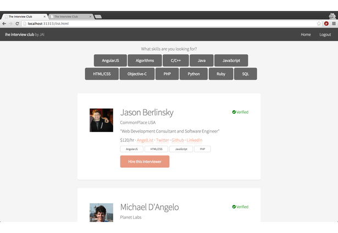Click Hire this interviewer for Jason Berlinsky
The width and height of the screenshot is (338, 233).
[145, 162]
